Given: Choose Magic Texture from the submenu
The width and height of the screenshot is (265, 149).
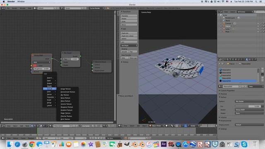Looking at the screenshot, I should click(65, 113).
